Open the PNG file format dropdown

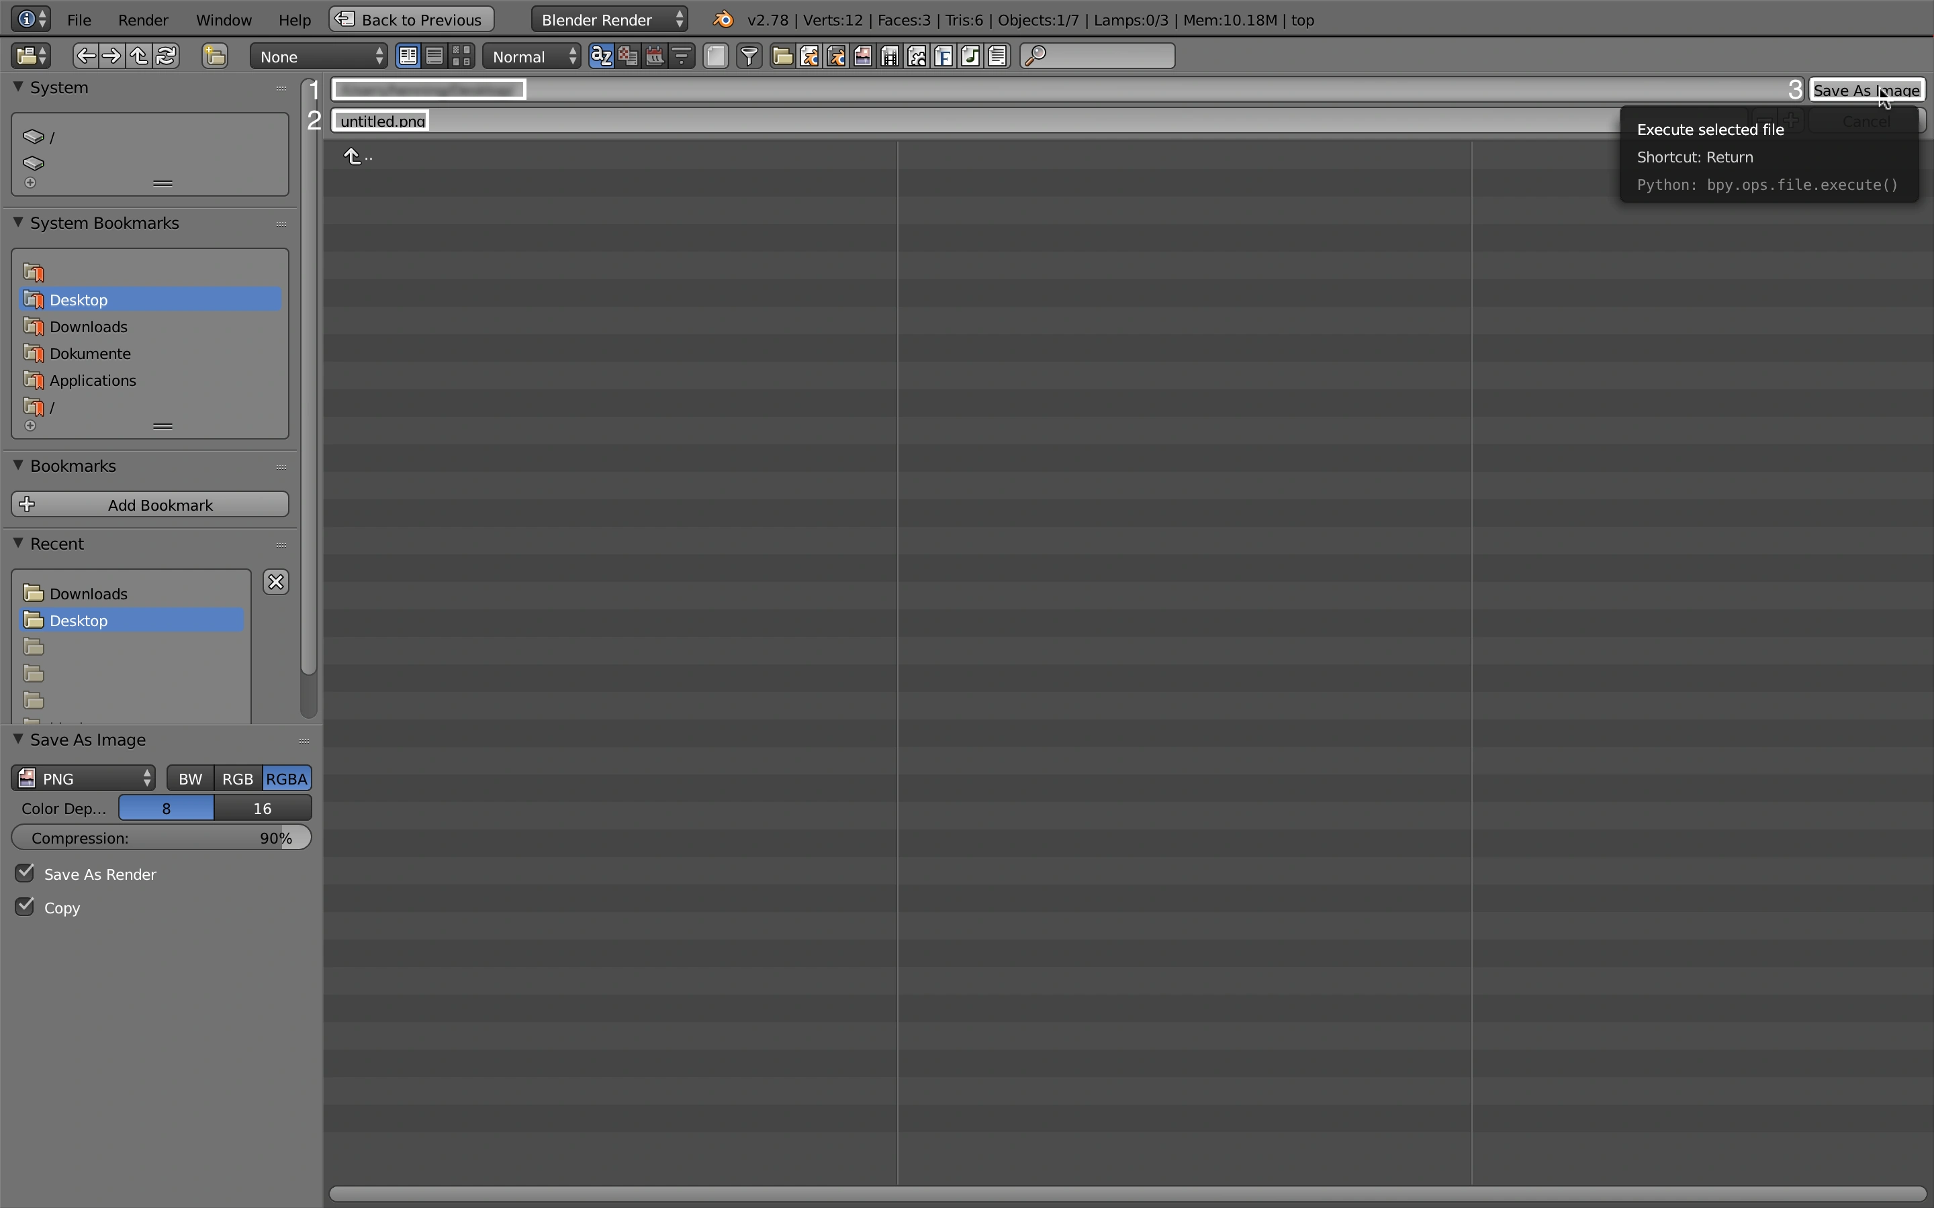(84, 779)
